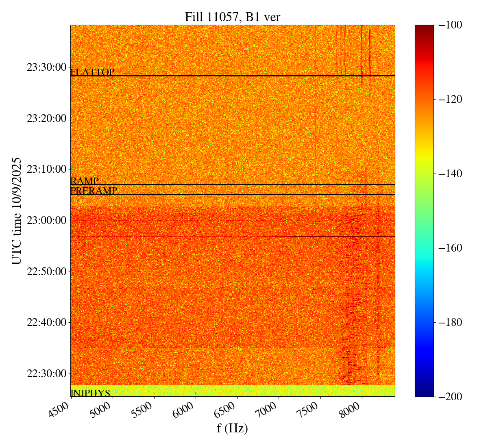Click the FLATTOP marker label
This screenshot has height=447, width=488.
tap(93, 72)
